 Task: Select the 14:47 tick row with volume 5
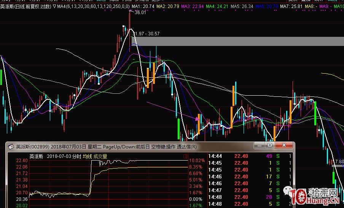(x=250, y=190)
